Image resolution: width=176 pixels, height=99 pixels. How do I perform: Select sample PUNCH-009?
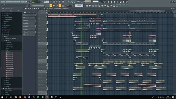pos(10,68)
